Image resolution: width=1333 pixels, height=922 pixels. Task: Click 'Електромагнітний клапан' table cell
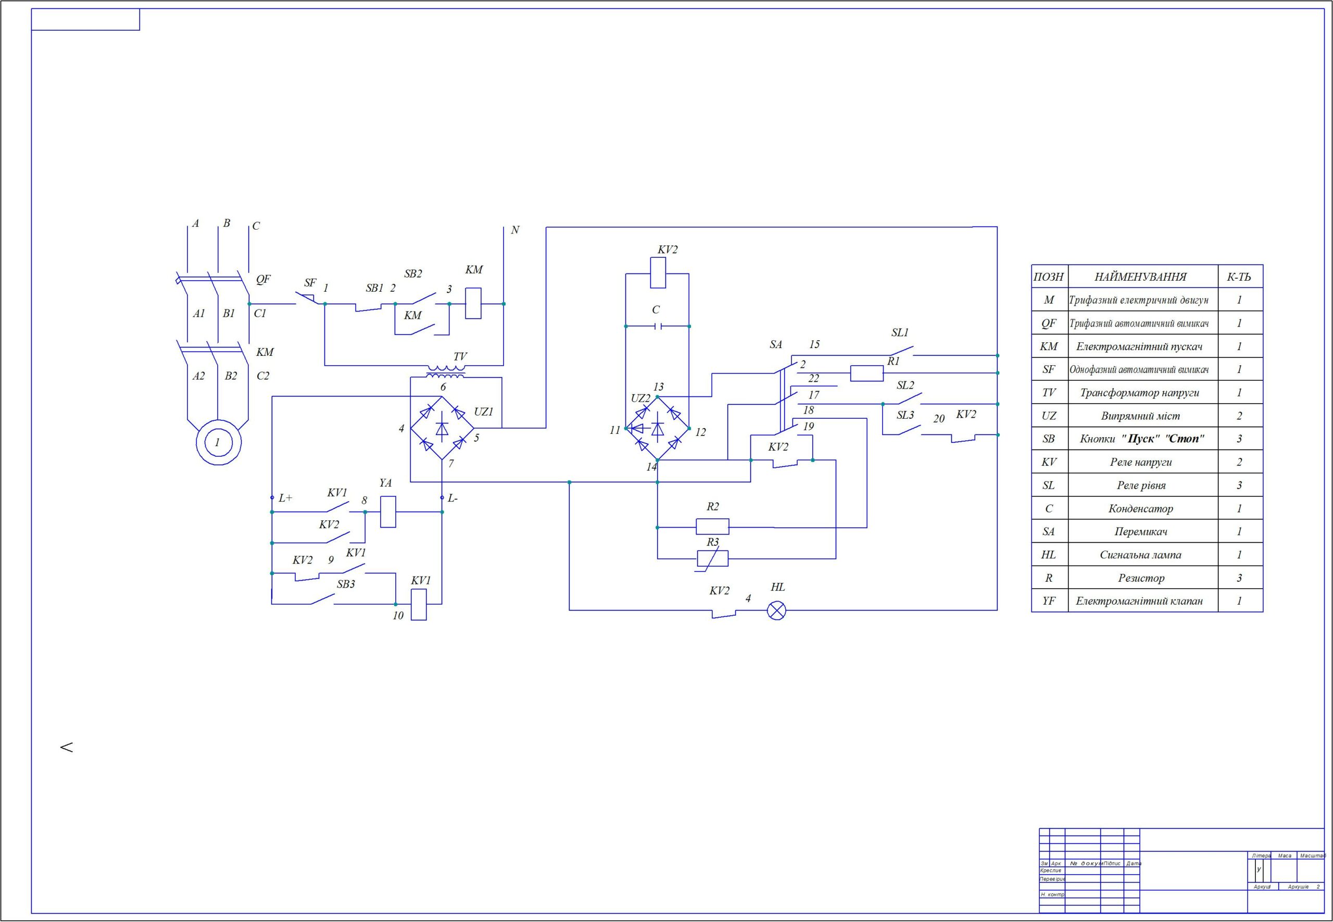pyautogui.click(x=1142, y=601)
